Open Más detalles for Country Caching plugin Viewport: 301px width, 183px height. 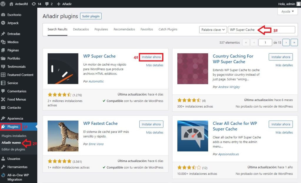point(284,65)
